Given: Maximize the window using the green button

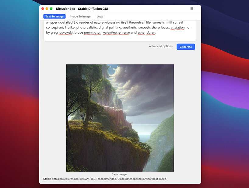Looking at the screenshot, I should pos(51,9).
